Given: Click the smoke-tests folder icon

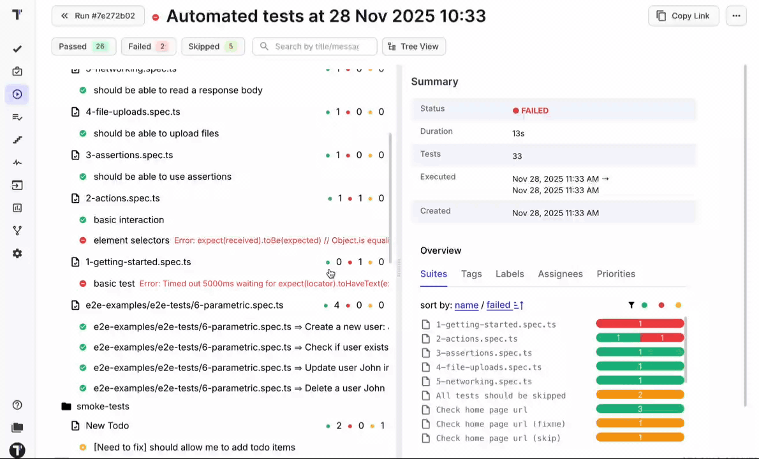Looking at the screenshot, I should [x=66, y=406].
